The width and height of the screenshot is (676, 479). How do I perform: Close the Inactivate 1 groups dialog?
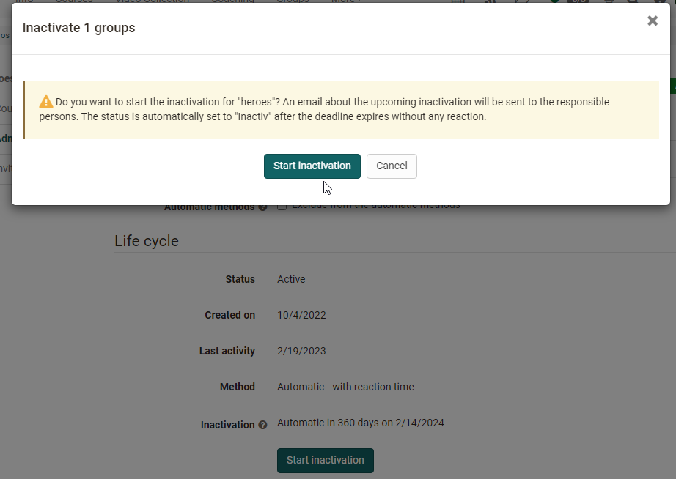[652, 21]
